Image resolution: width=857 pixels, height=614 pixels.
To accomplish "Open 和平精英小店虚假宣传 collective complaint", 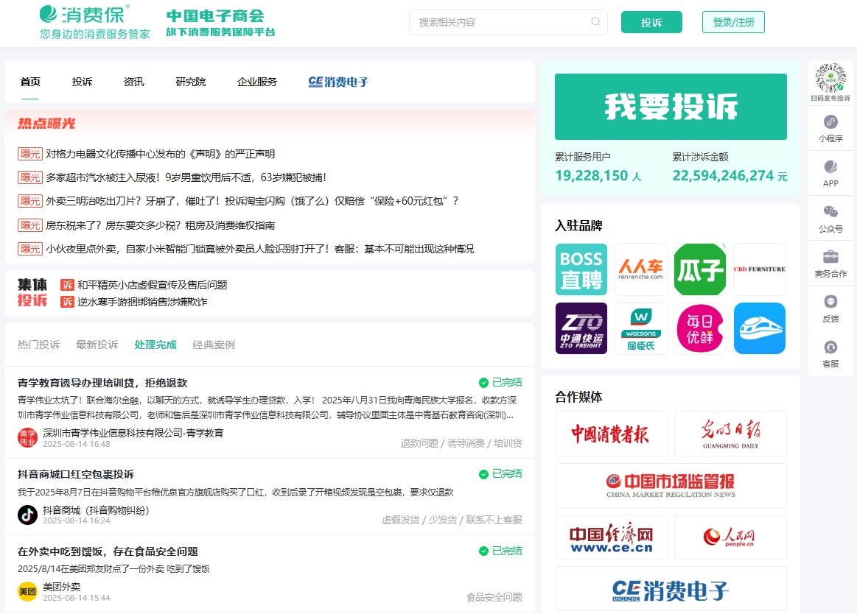I will [x=153, y=285].
